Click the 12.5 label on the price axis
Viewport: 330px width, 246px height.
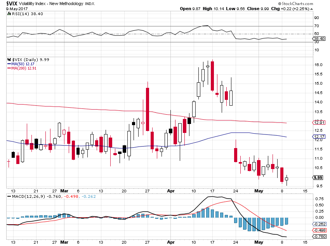pos(318,131)
